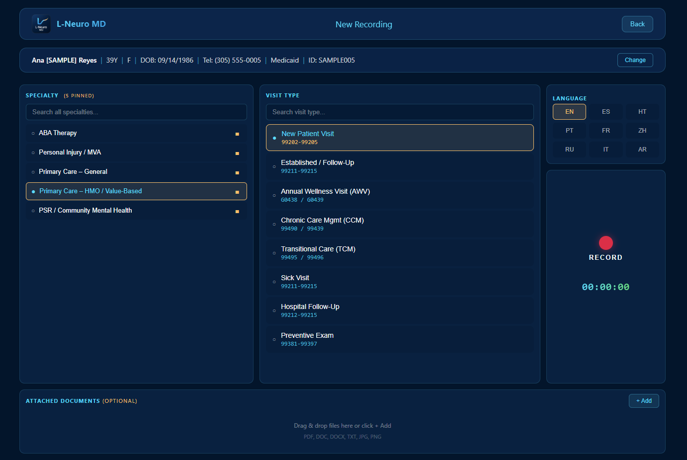Switch language to HT
The image size is (687, 460).
[x=642, y=112]
